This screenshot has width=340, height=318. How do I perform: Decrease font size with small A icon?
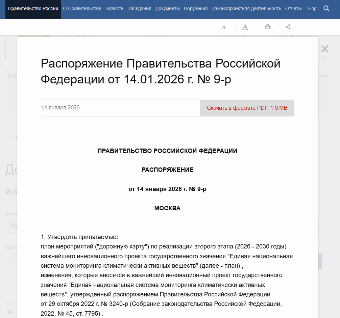point(224,27)
